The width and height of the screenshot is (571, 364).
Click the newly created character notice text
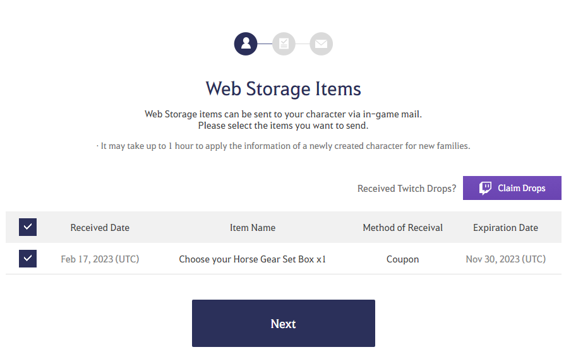coord(285,146)
